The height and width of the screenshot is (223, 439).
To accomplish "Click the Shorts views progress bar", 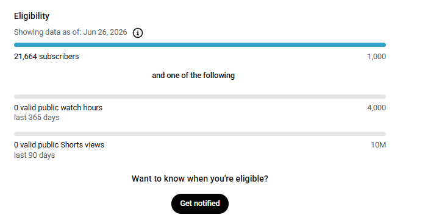I will (x=200, y=134).
